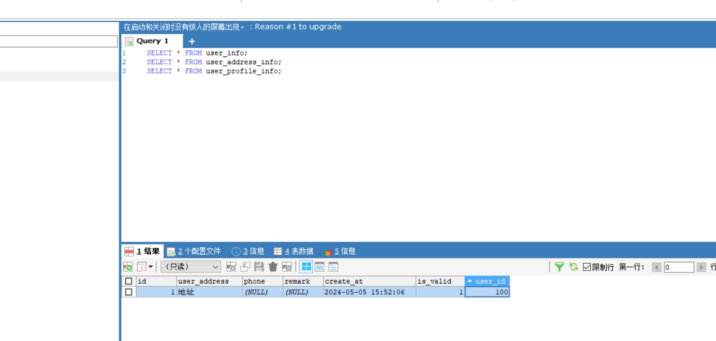Screen dimensions: 716x341
Task: Select the 地址 cell
Action: tap(209, 292)
